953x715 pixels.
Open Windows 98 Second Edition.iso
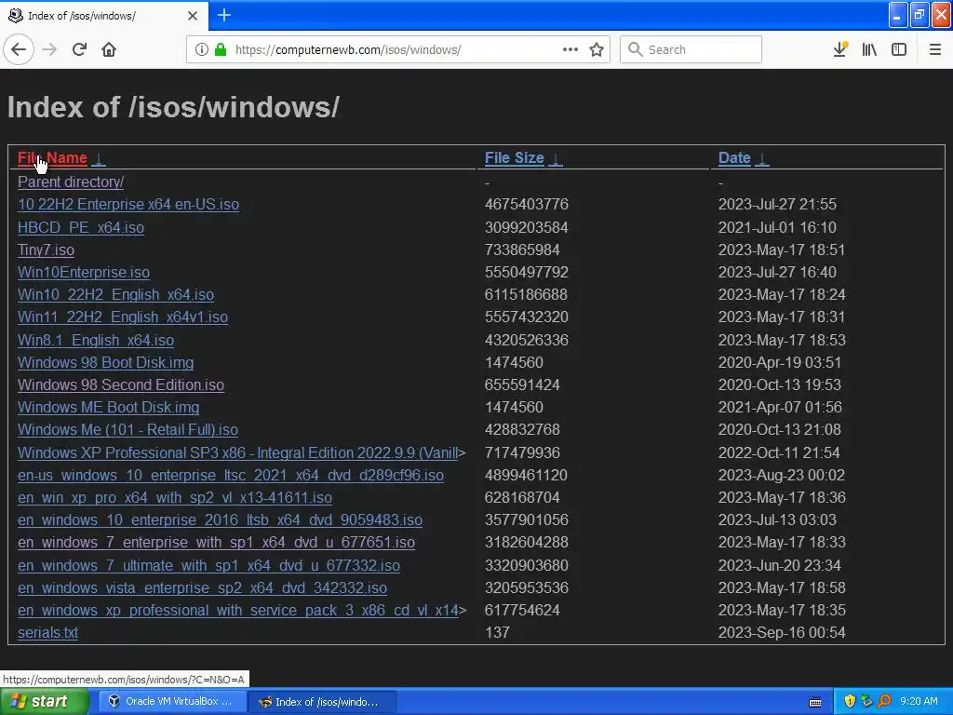121,384
